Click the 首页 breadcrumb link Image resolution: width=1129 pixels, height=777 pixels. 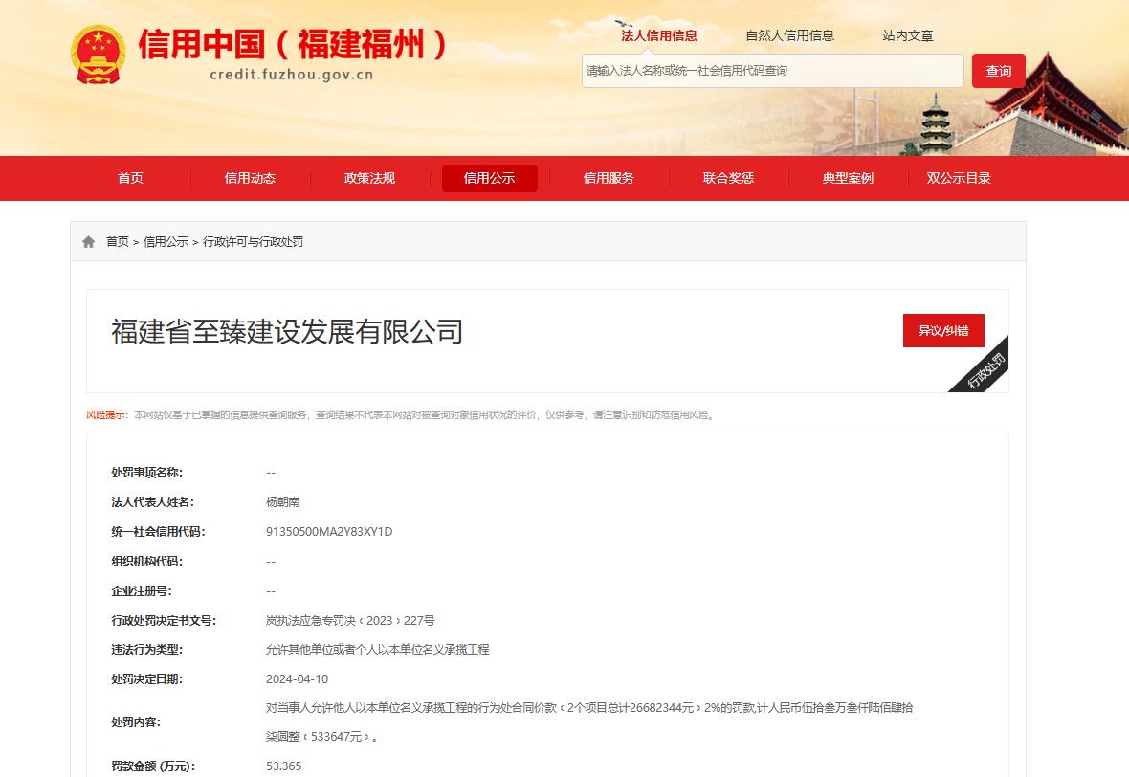coord(117,242)
